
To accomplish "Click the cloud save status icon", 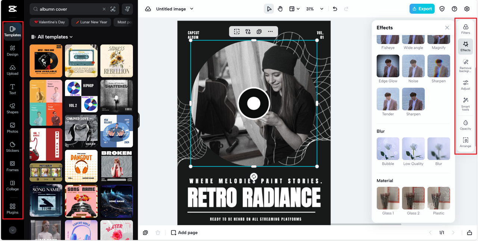I will click(148, 9).
